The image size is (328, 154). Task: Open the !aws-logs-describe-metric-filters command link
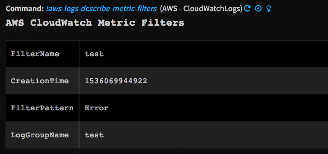[101, 9]
